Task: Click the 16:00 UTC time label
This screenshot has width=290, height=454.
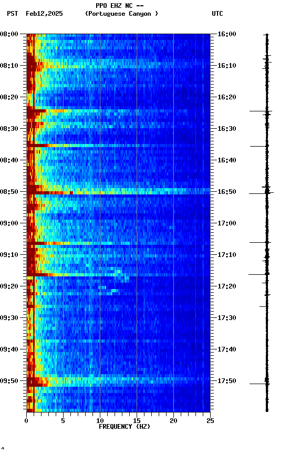Action: coord(226,34)
